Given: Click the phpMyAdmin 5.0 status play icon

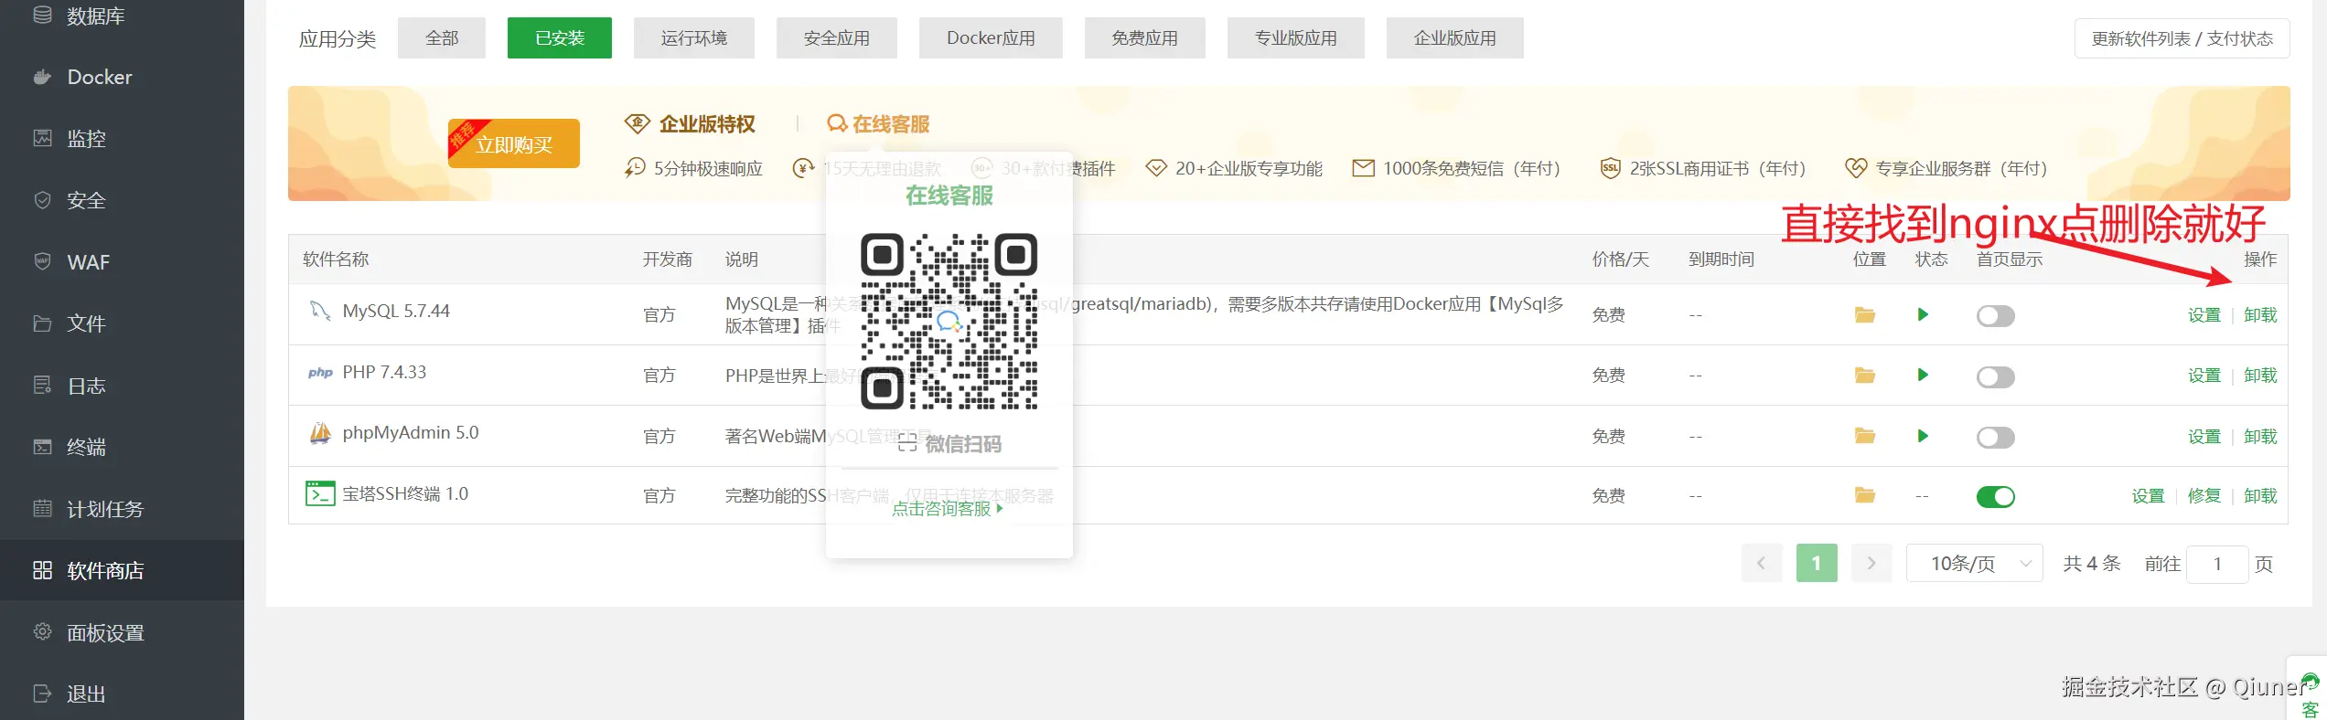Looking at the screenshot, I should [1923, 436].
